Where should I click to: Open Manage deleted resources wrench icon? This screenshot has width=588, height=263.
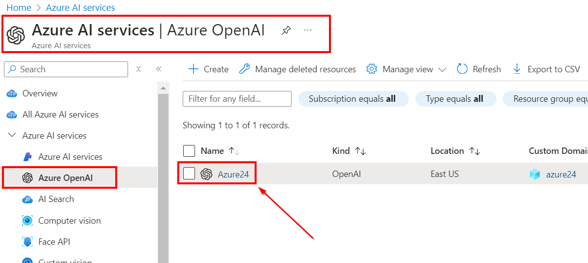244,69
